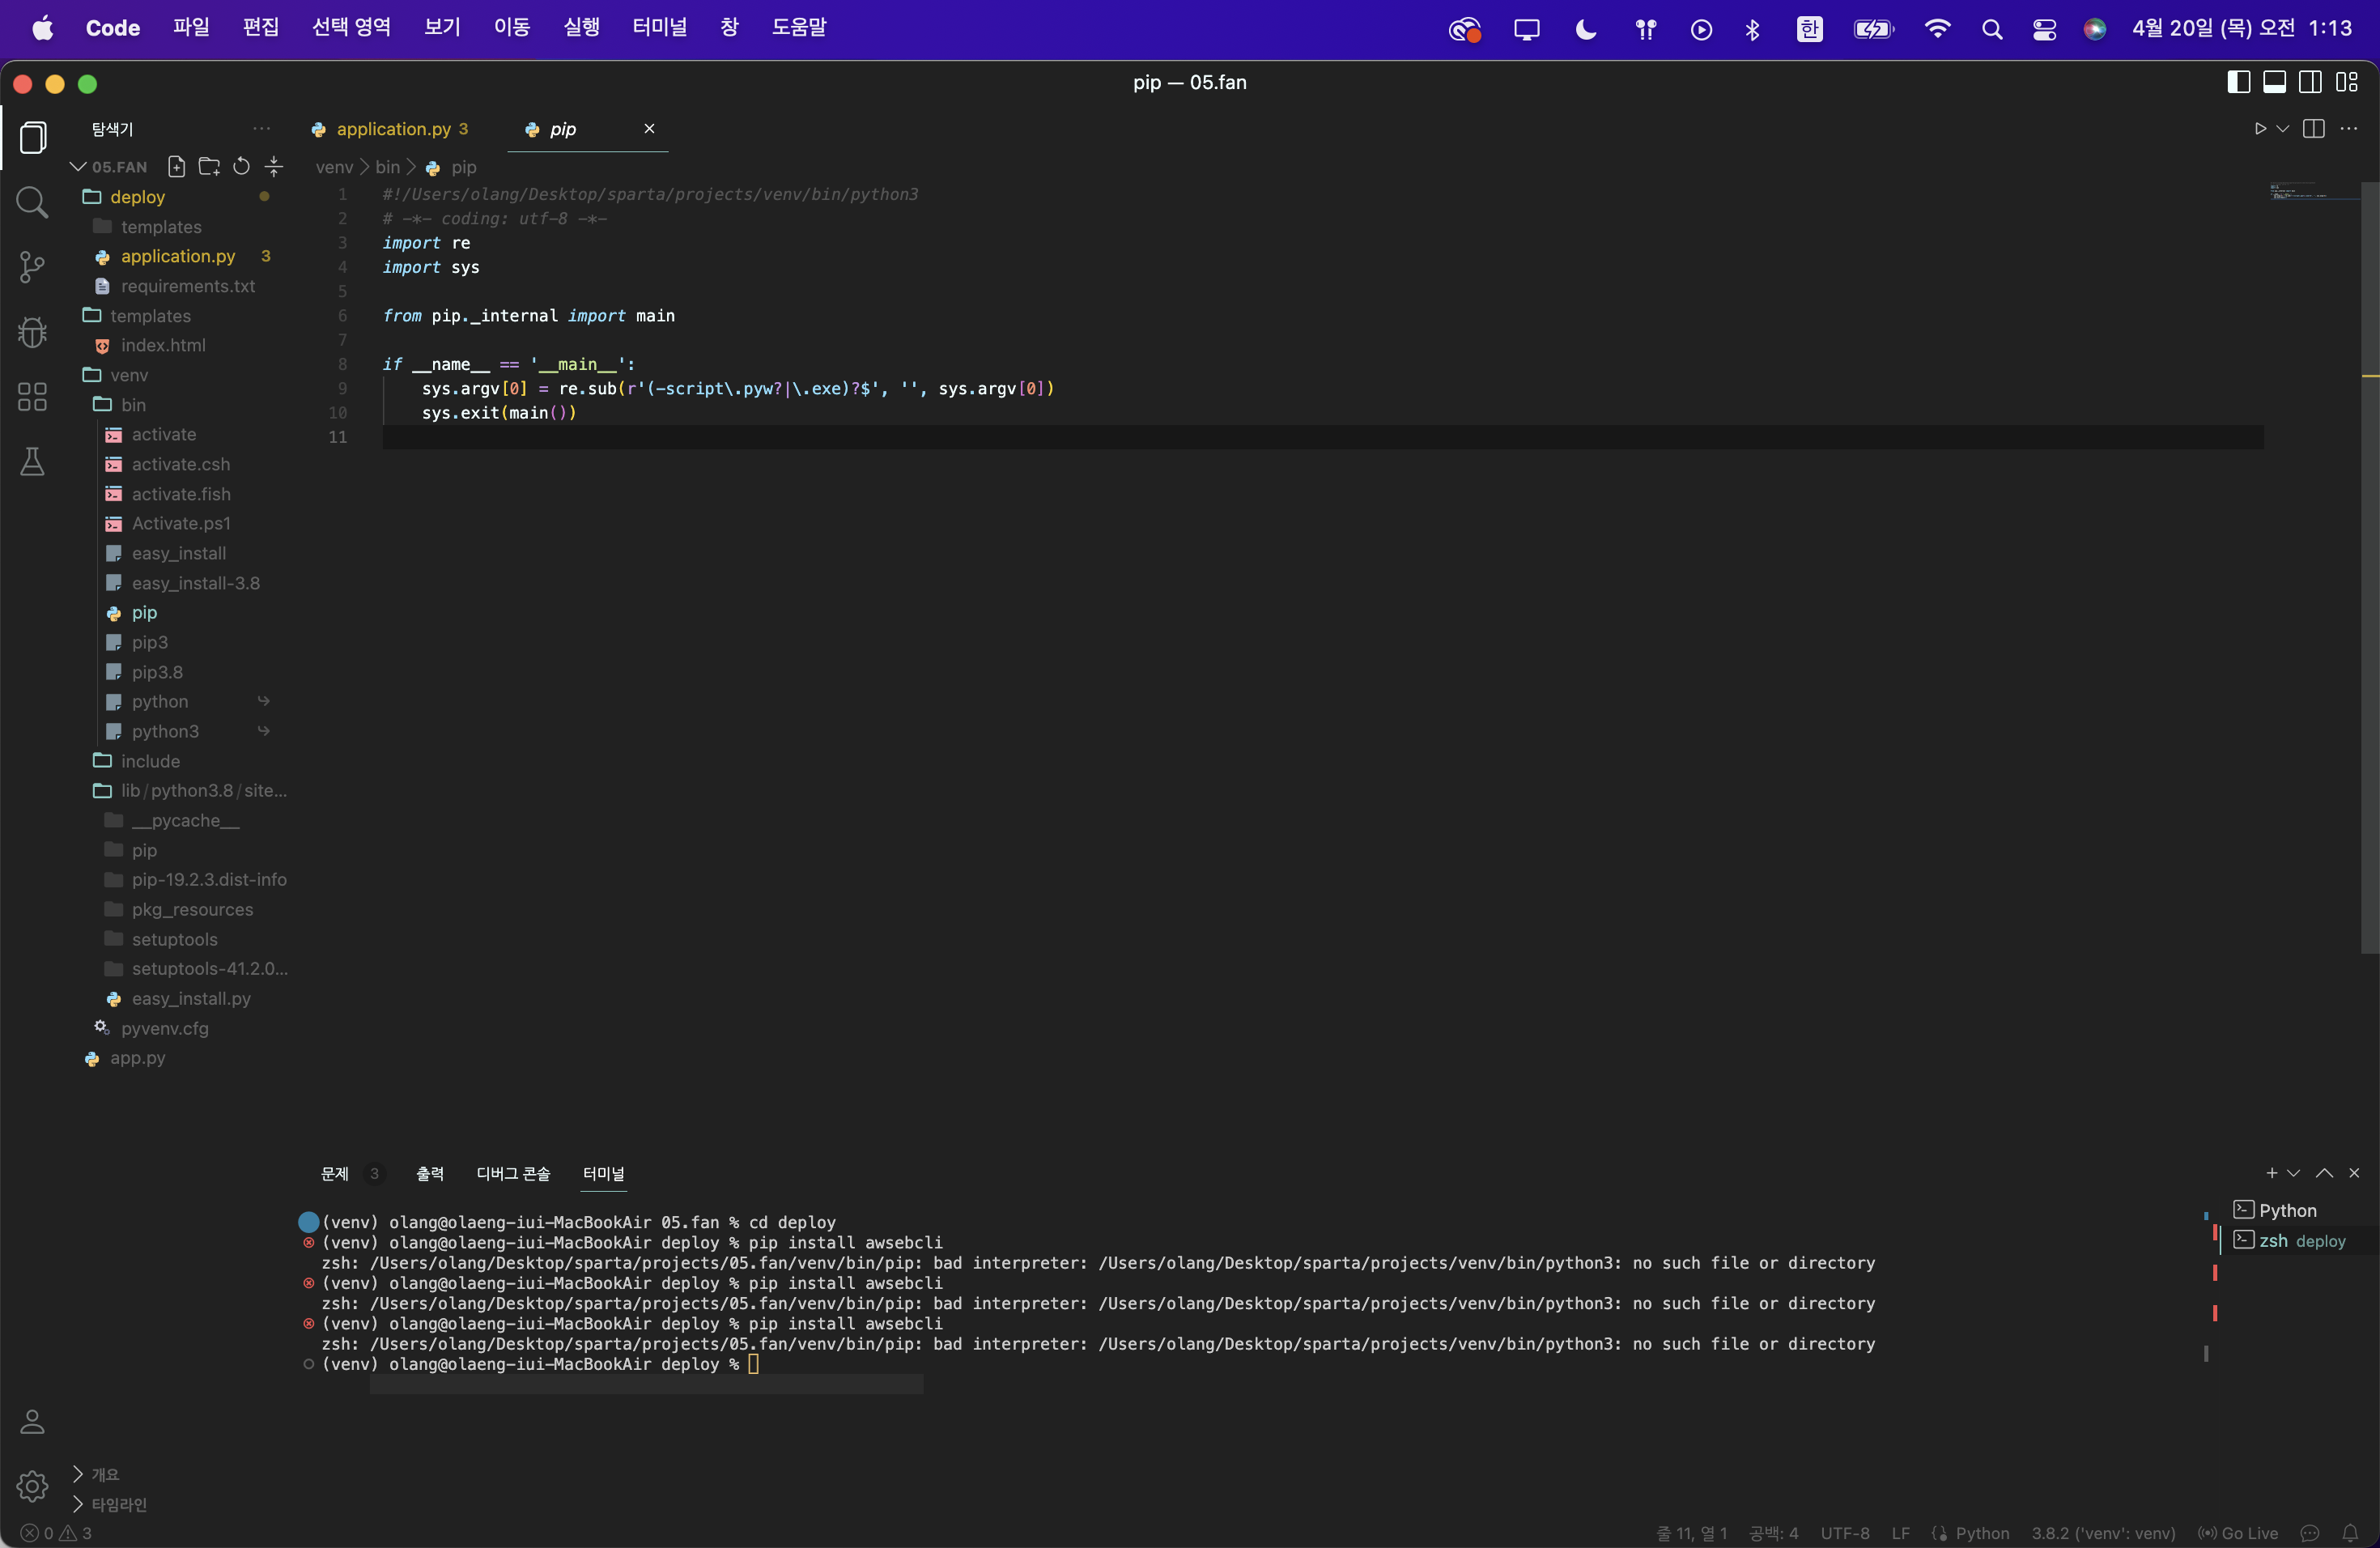Open Source Control view
The height and width of the screenshot is (1548, 2380).
coord(33,266)
